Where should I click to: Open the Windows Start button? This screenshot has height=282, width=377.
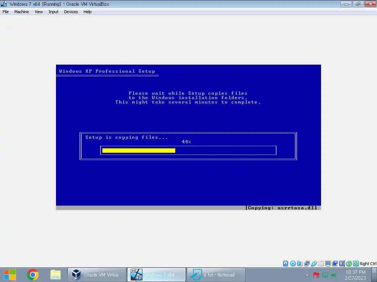[x=10, y=275]
